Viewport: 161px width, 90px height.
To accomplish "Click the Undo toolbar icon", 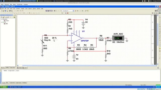I will (20, 11).
